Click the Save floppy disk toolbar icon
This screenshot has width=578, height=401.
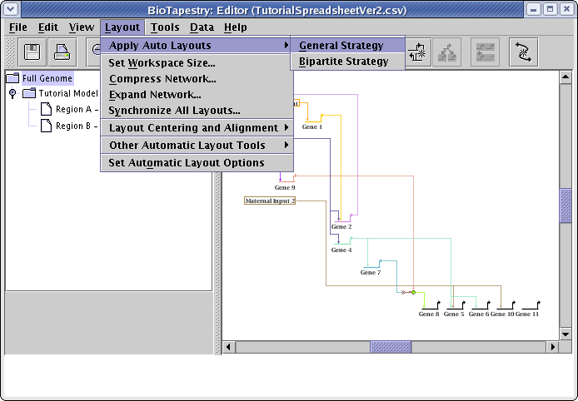[x=33, y=52]
